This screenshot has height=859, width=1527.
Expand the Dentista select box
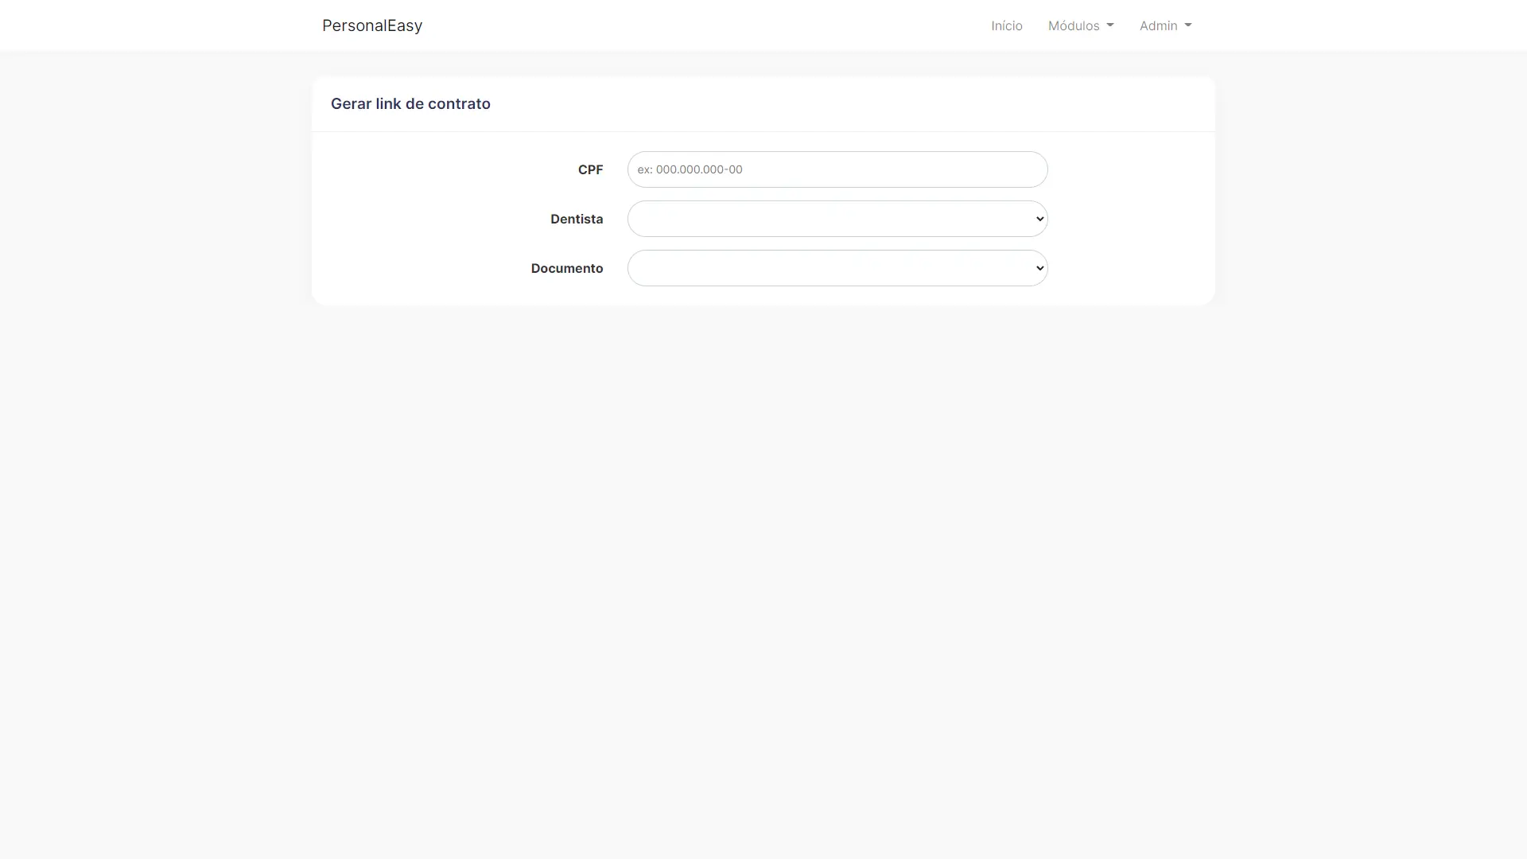tap(837, 219)
